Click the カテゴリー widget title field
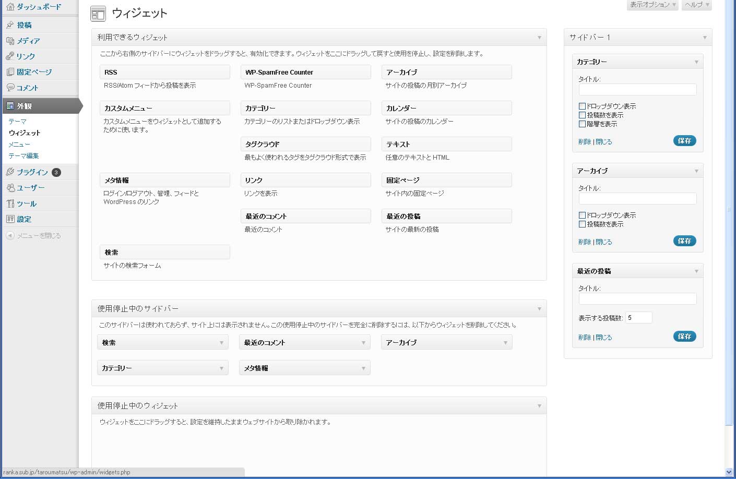This screenshot has height=479, width=736. [637, 89]
